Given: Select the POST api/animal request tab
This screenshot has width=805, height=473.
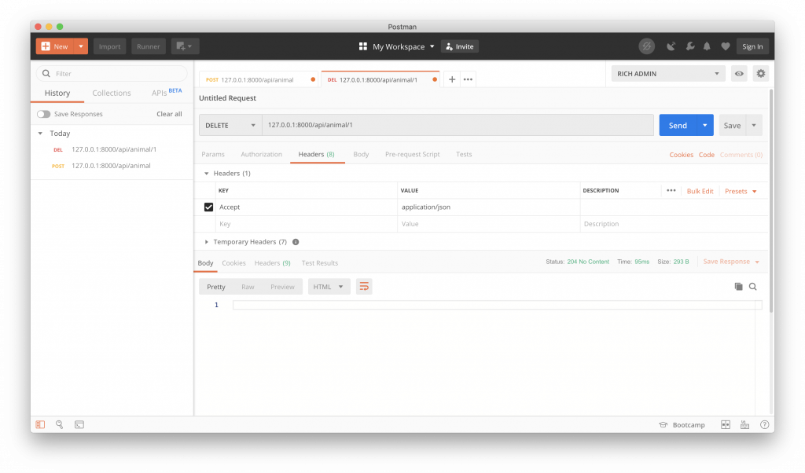Looking at the screenshot, I should (x=258, y=79).
